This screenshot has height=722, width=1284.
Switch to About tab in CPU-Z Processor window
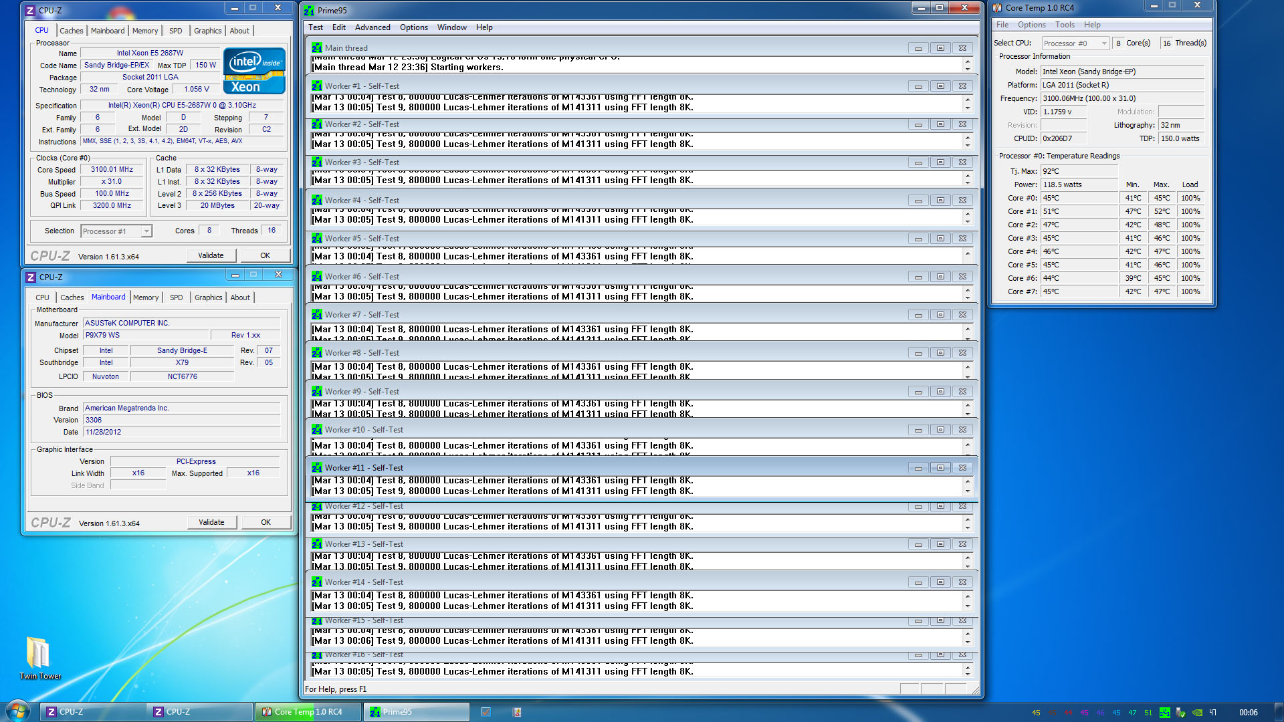(x=239, y=31)
